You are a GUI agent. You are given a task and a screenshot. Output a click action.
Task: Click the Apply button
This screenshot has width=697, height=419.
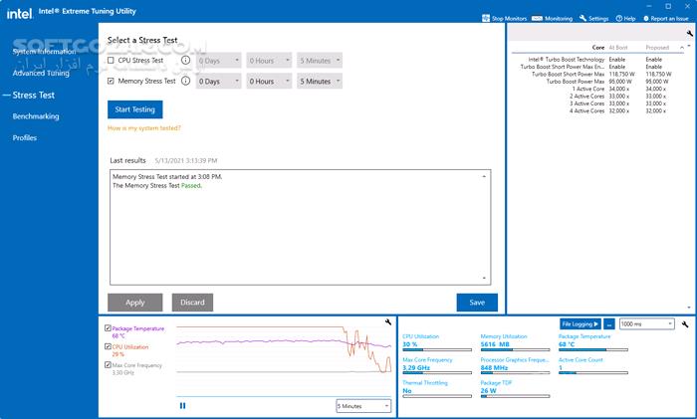tap(135, 303)
